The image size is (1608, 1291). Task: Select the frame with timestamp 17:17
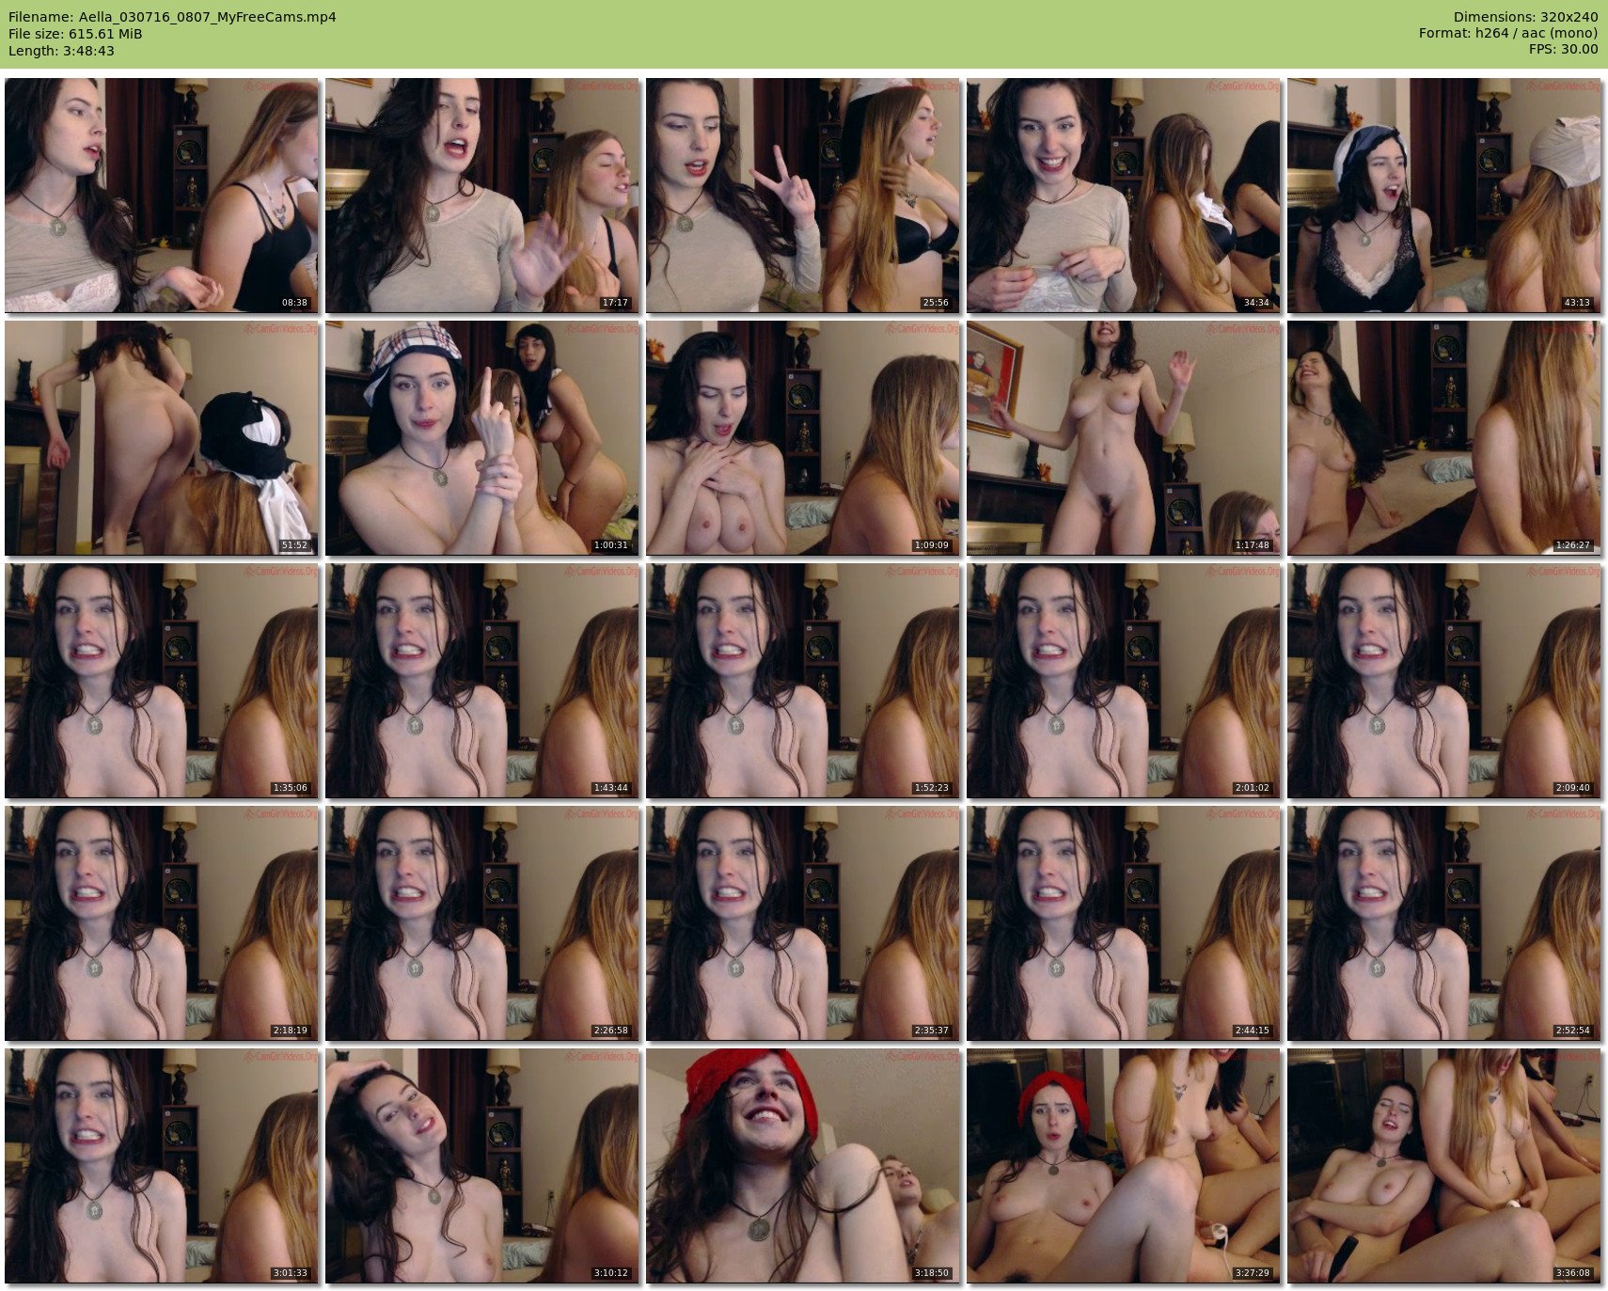pos(482,196)
